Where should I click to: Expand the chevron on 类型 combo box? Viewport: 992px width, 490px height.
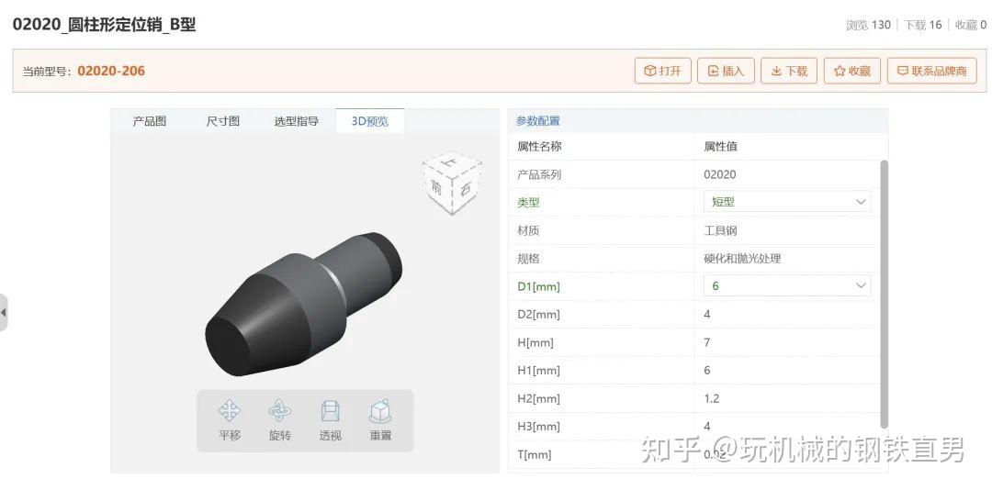[861, 202]
